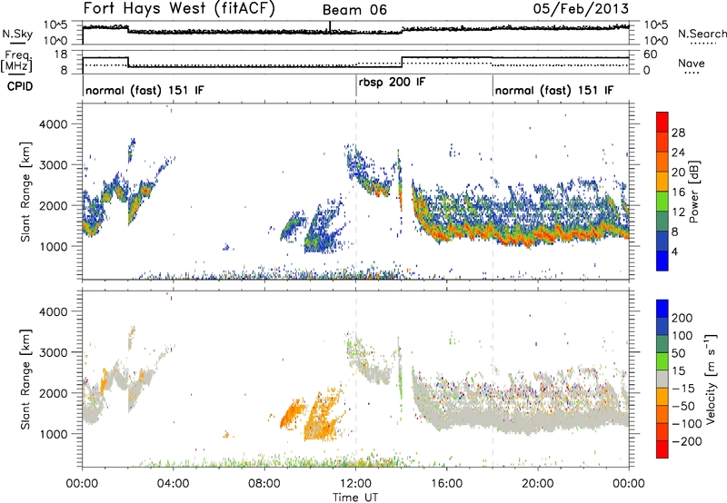727x503 pixels.
Task: Click the '2000' tick of the power panel
Action: tap(53, 205)
